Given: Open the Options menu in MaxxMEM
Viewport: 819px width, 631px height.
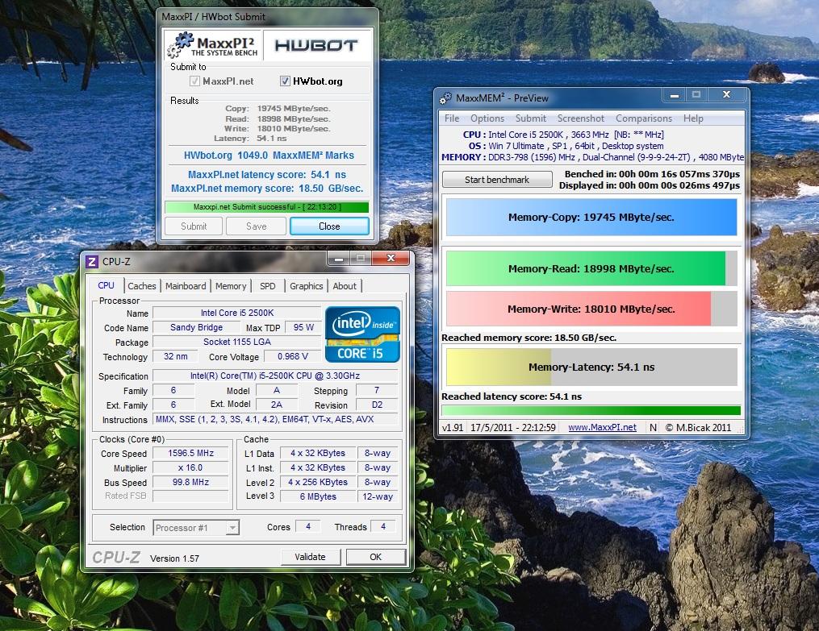Looking at the screenshot, I should pyautogui.click(x=487, y=118).
